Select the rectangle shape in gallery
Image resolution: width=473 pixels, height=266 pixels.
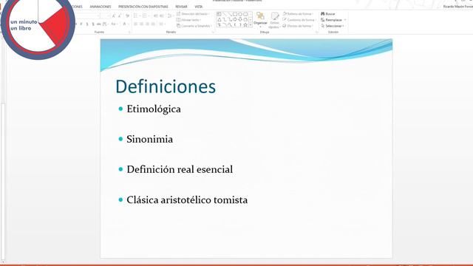(x=235, y=14)
